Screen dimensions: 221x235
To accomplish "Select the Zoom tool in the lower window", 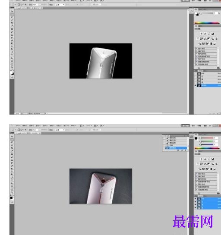I will pyautogui.click(x=12, y=192).
